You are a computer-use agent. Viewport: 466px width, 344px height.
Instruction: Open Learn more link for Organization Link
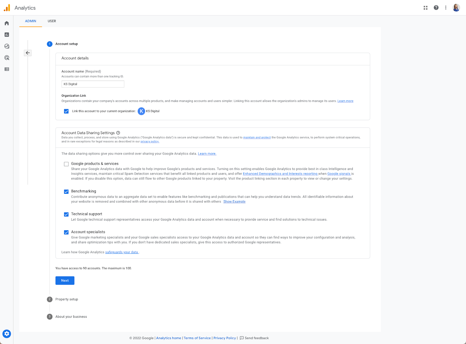tap(345, 101)
